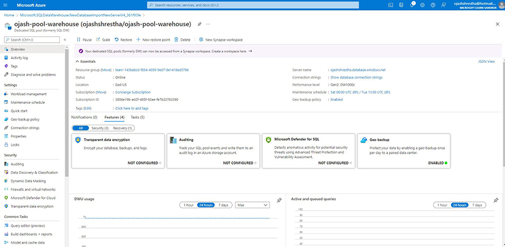Set queries chart range to 7 days
The width and height of the screenshot is (505, 247).
point(477,205)
